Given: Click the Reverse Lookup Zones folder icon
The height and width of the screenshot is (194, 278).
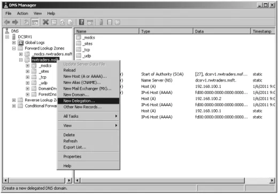Looking at the screenshot, I should point(20,100).
